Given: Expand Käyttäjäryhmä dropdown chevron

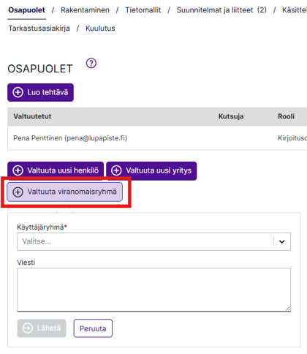Looking at the screenshot, I should click(282, 241).
